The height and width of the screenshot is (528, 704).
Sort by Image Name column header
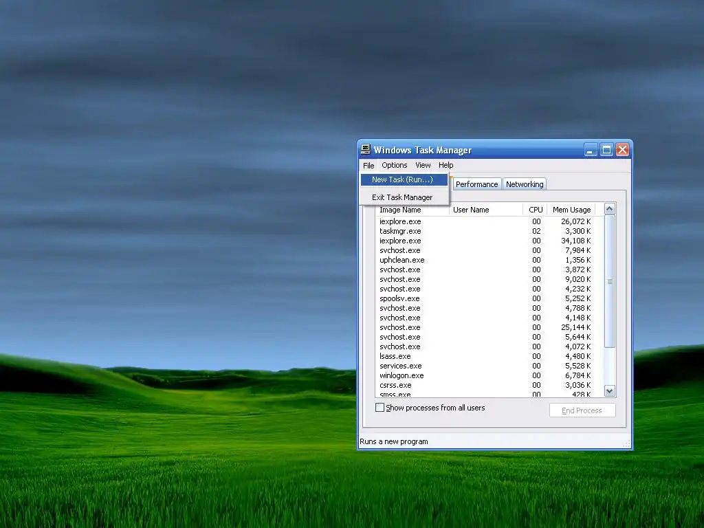(412, 210)
